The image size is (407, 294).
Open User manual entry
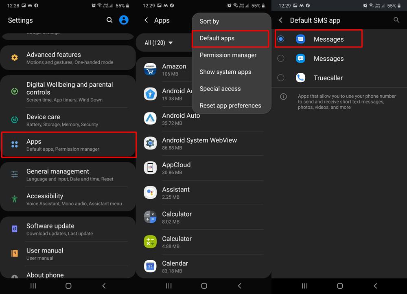(x=68, y=254)
